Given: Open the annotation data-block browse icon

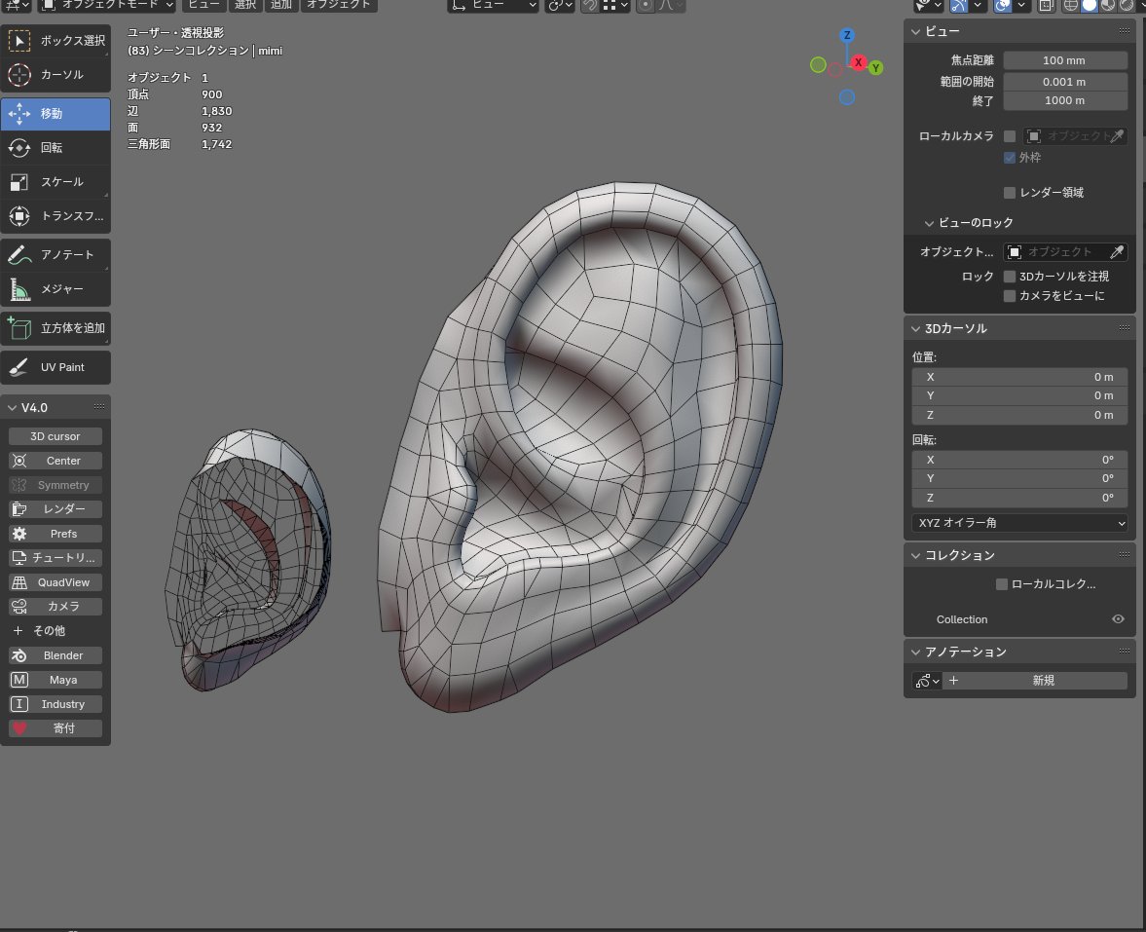Looking at the screenshot, I should (x=927, y=682).
